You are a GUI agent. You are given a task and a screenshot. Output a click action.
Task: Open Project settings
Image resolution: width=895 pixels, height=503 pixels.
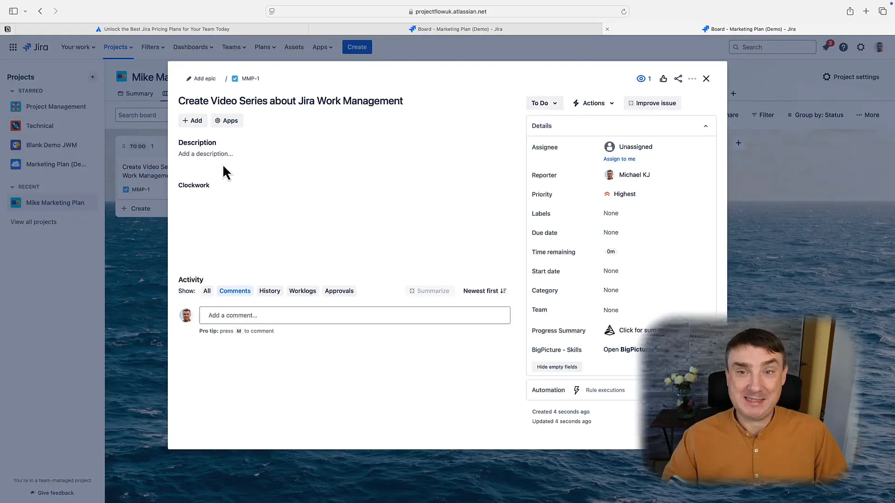click(851, 77)
